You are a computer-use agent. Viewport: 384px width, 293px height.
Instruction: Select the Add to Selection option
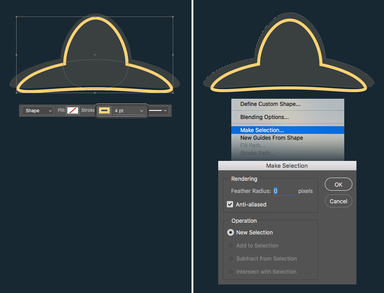(x=231, y=245)
